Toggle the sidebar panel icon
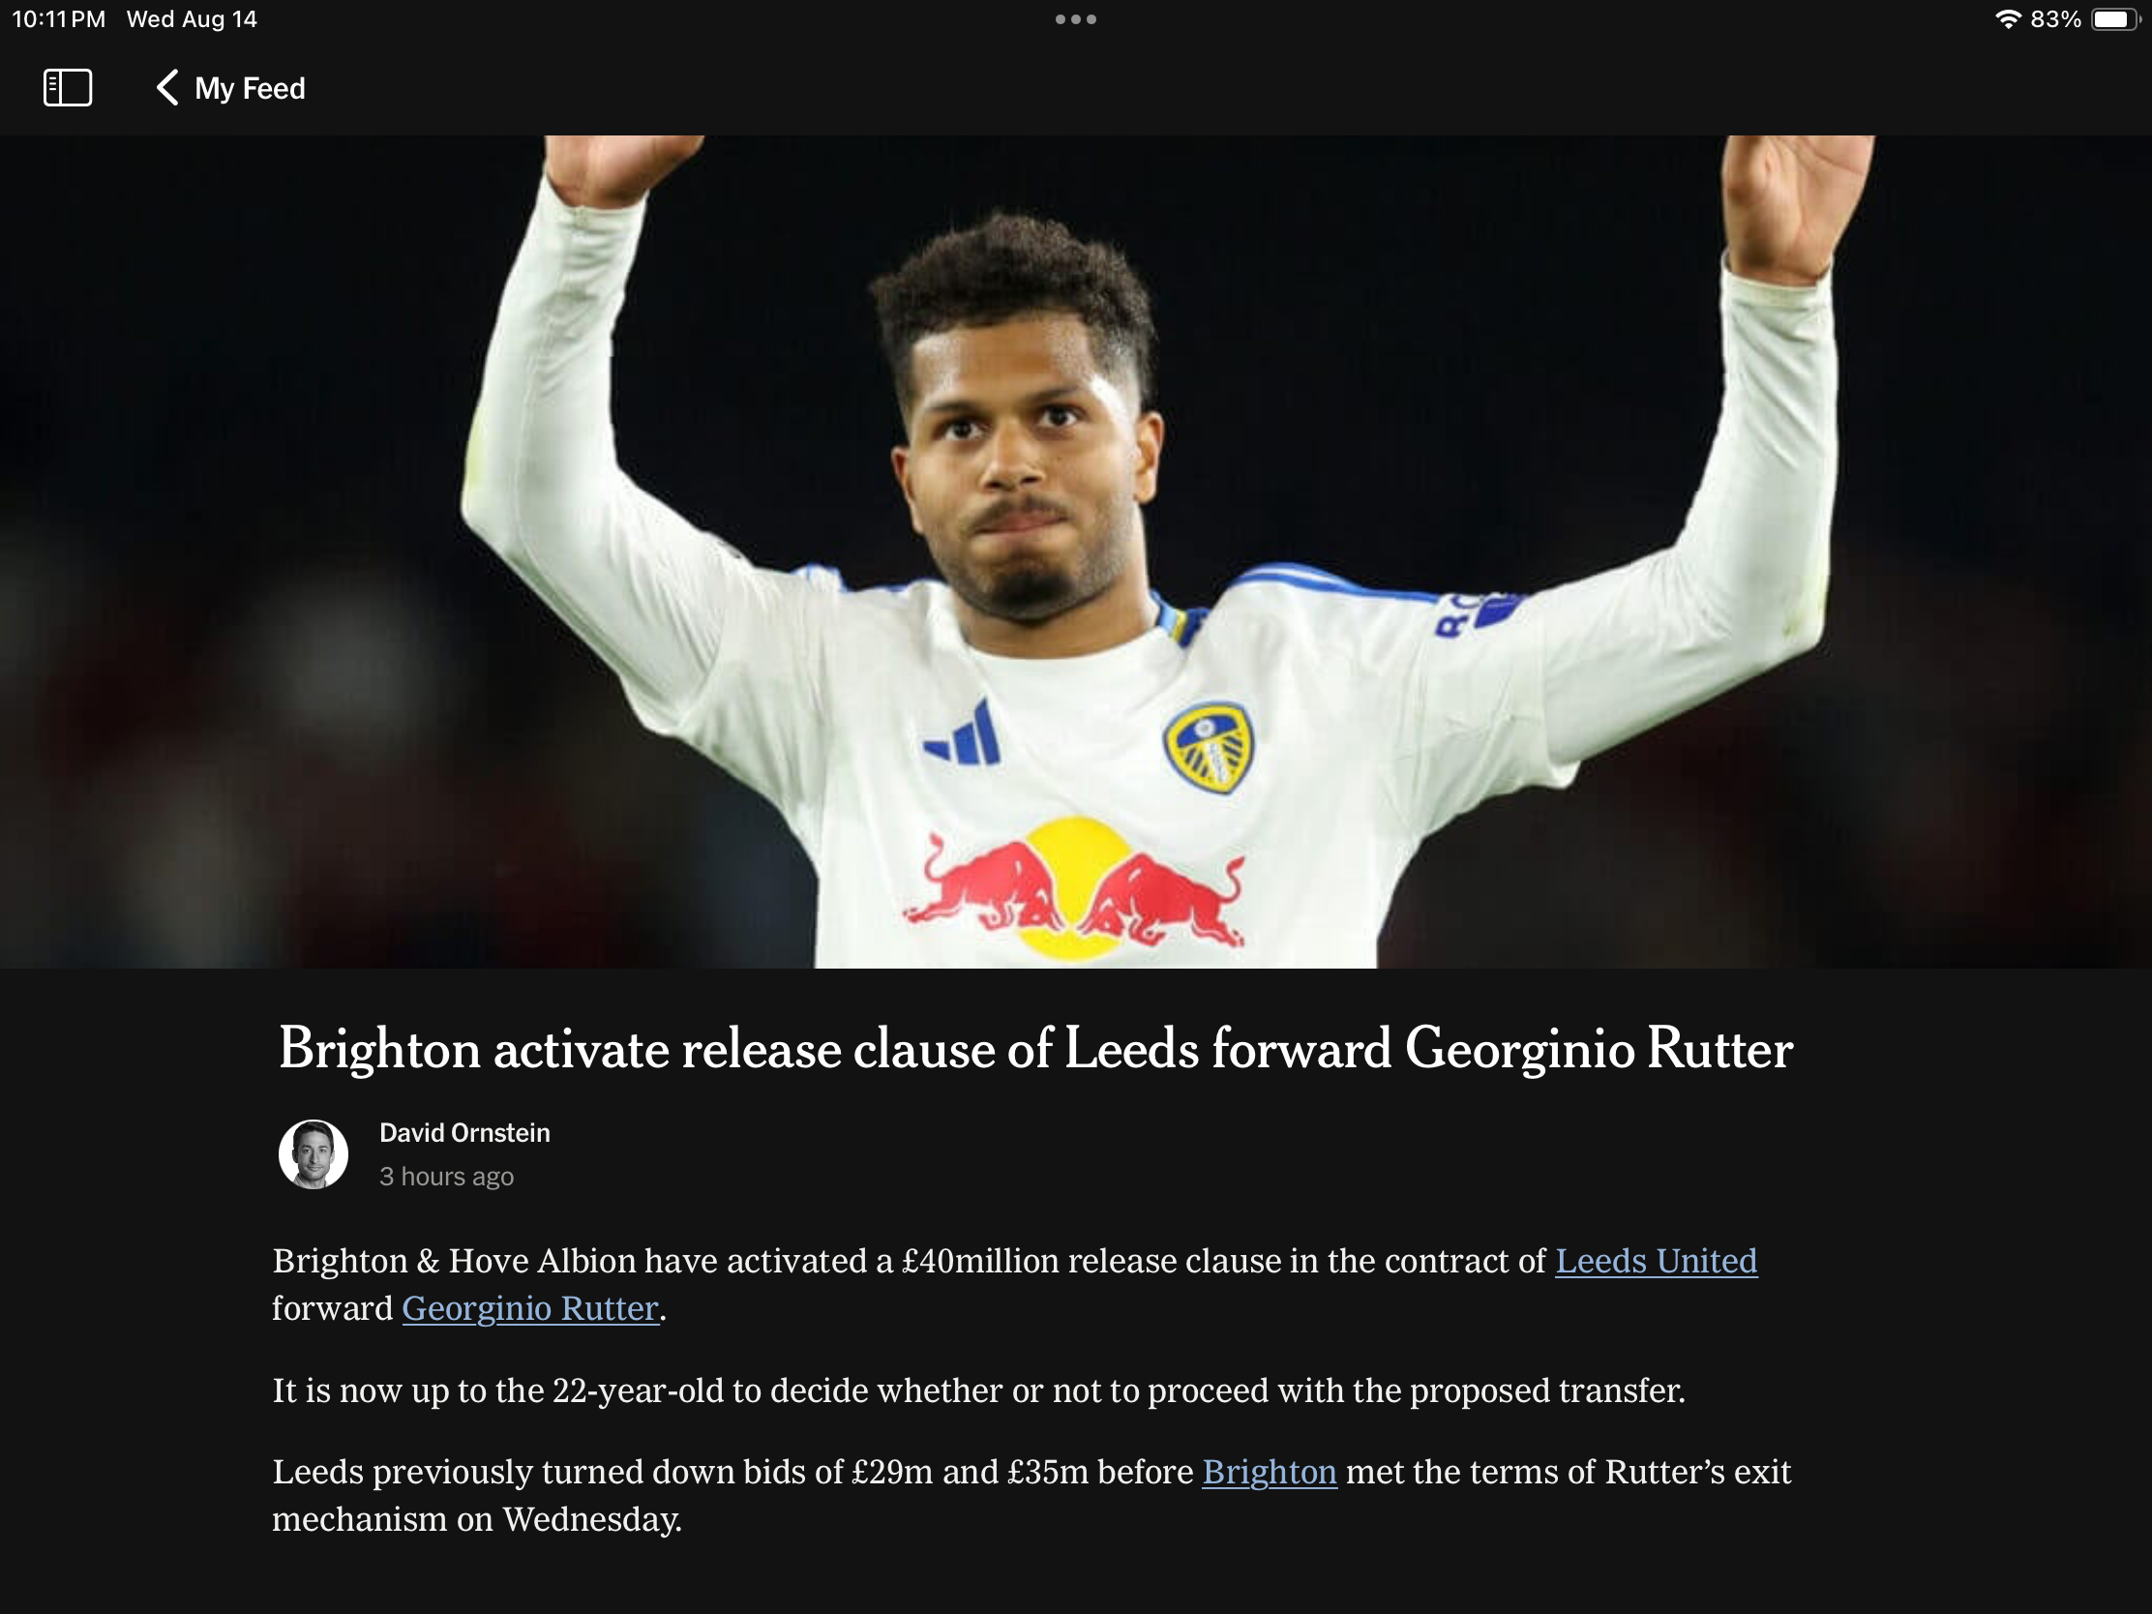 [68, 87]
